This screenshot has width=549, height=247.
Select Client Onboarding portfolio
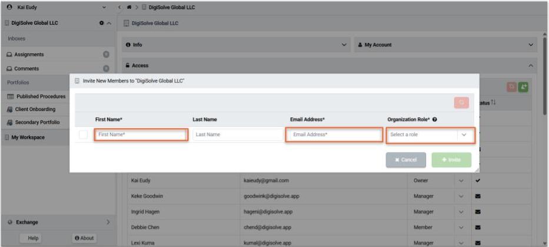point(35,109)
